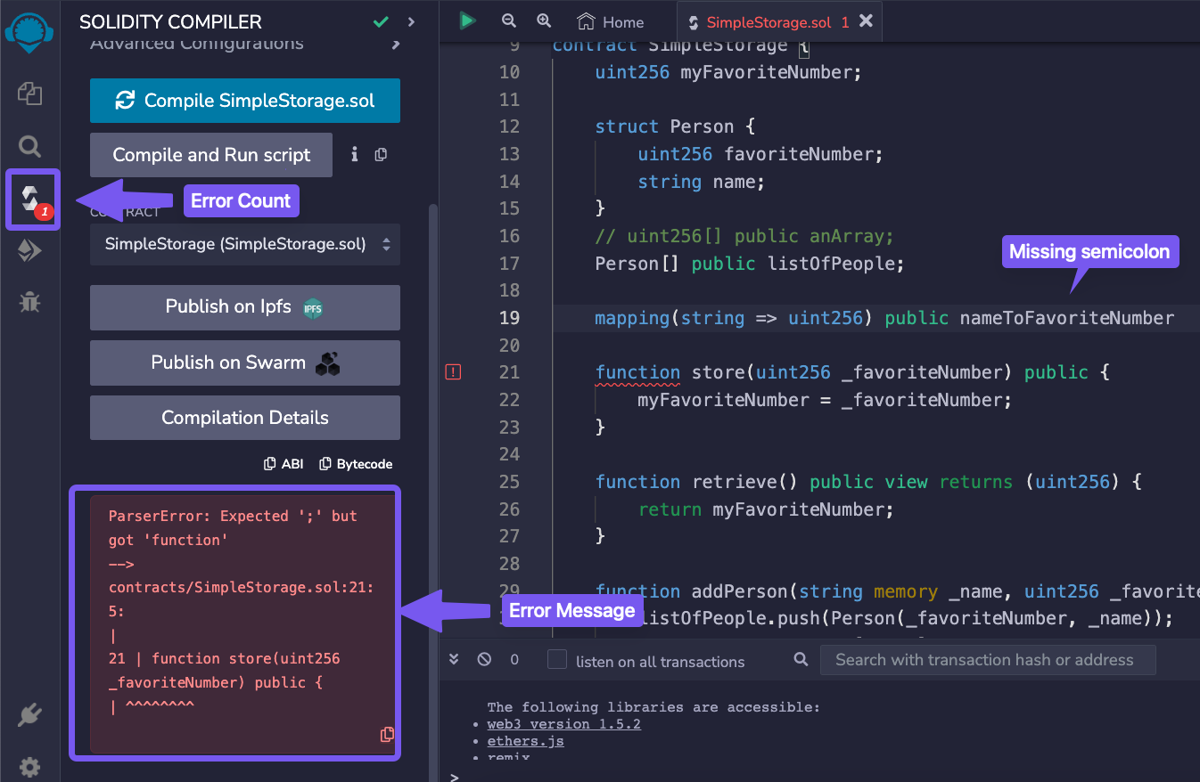Zoom in the editor font
Screen dimensions: 1200x782
pos(544,21)
